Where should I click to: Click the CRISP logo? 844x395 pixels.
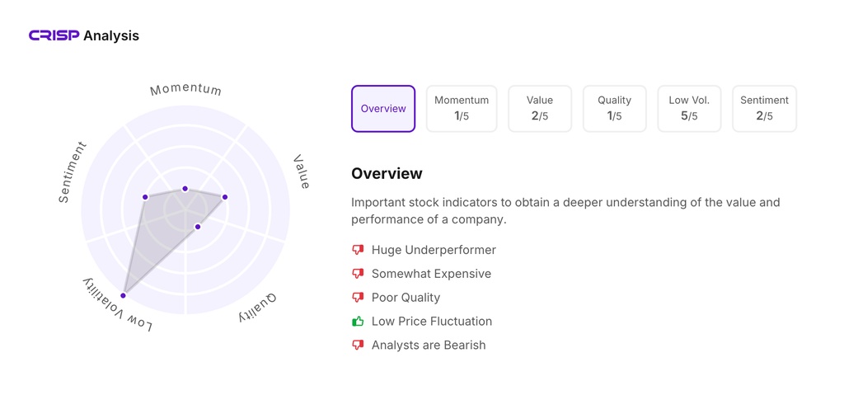[x=54, y=35]
